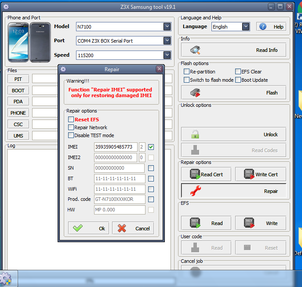302x287 pixels.
Task: Uncheck the IMEI repair checkbox
Action: [151, 147]
